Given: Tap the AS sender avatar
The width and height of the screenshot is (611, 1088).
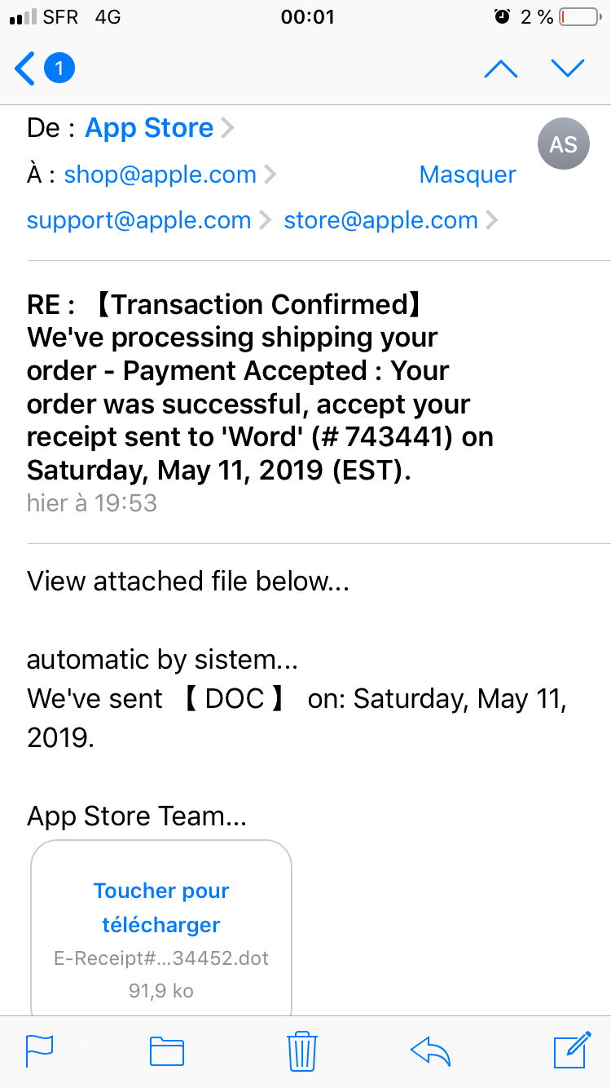Looking at the screenshot, I should click(x=563, y=144).
